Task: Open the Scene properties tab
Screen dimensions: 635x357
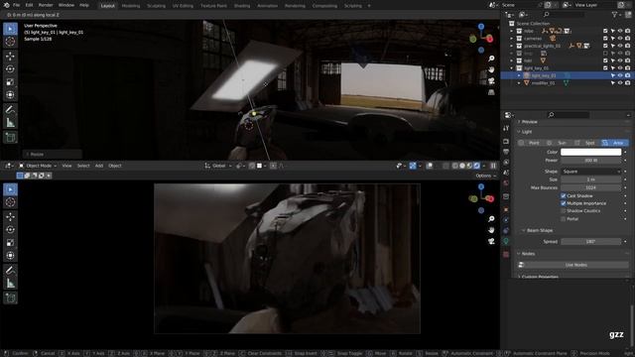Action: tap(506, 173)
